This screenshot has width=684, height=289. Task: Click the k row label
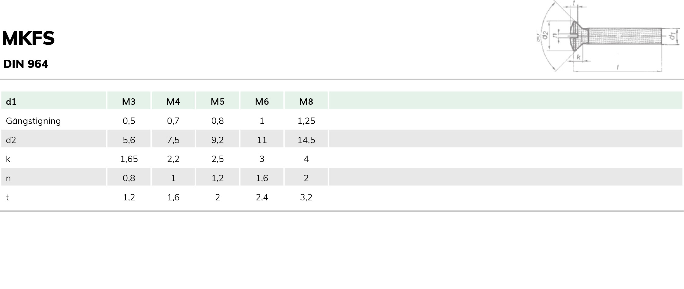(8, 159)
